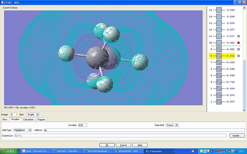
Task: Select the orbital 9 electron-pair box
Action: coord(219,49)
